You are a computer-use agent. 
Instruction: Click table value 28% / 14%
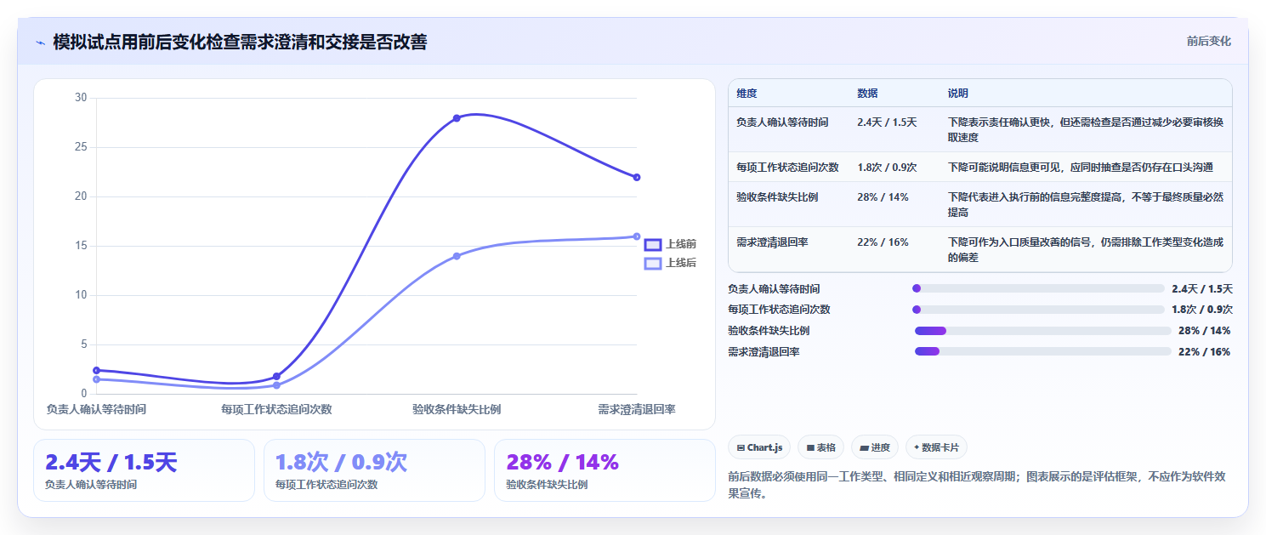(x=883, y=197)
